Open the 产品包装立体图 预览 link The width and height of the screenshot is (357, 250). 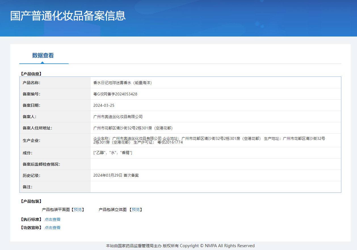(136, 210)
